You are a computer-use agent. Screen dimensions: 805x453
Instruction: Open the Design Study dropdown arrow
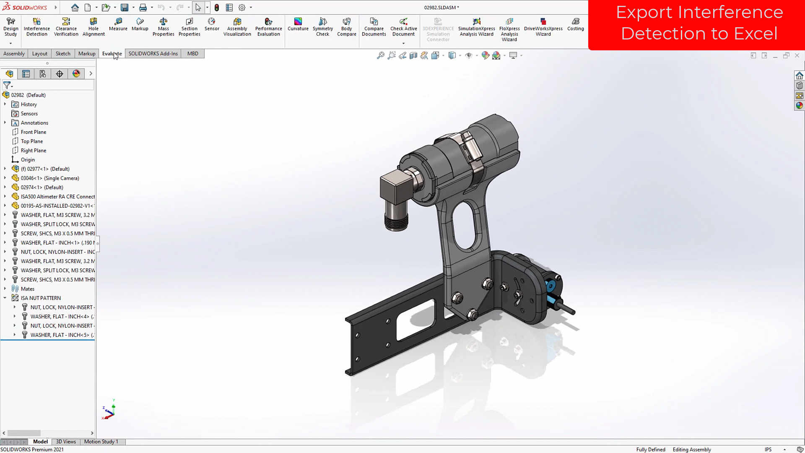coord(10,43)
